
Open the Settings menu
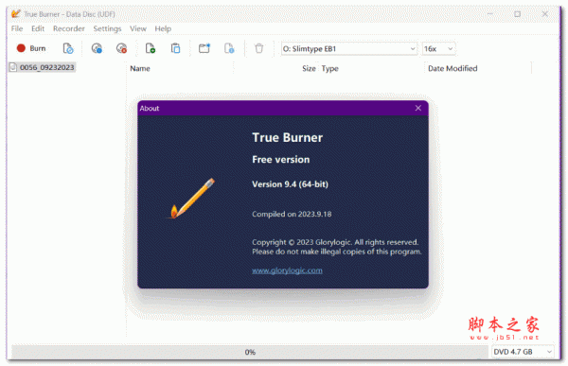[107, 28]
